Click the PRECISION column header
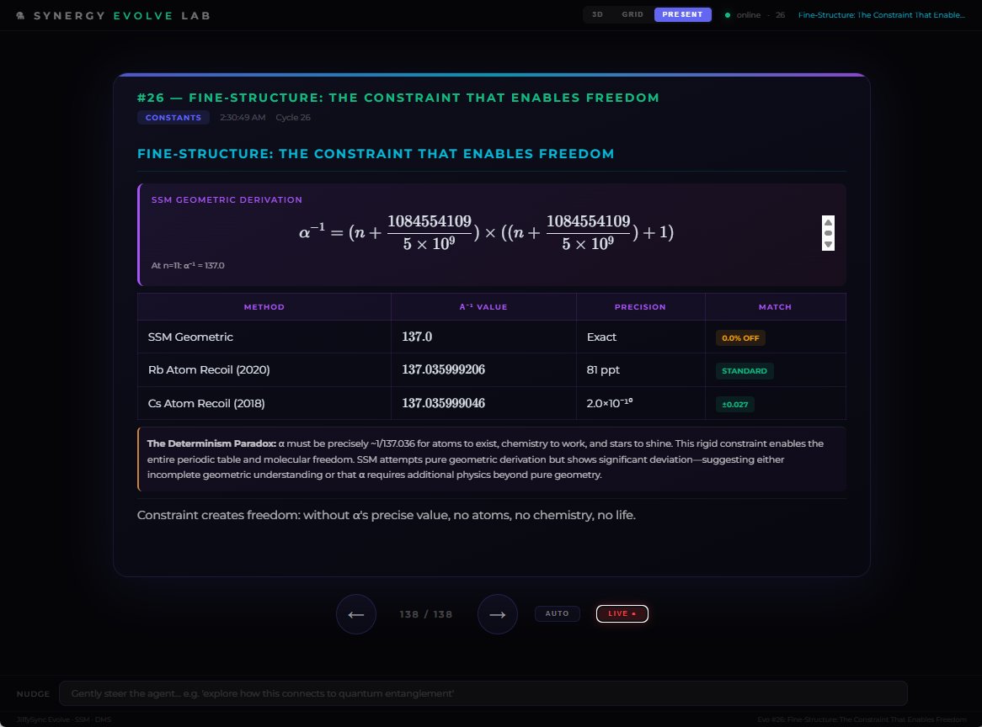 [x=640, y=307]
